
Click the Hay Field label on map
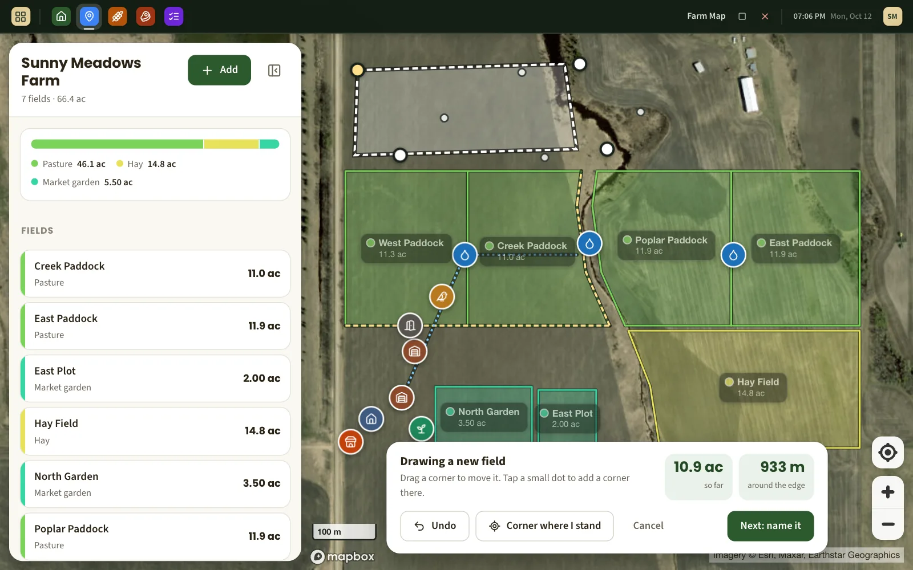[x=753, y=387]
